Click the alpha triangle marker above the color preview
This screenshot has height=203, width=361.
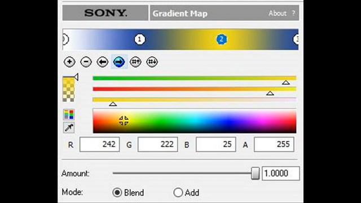pyautogui.click(x=76, y=77)
